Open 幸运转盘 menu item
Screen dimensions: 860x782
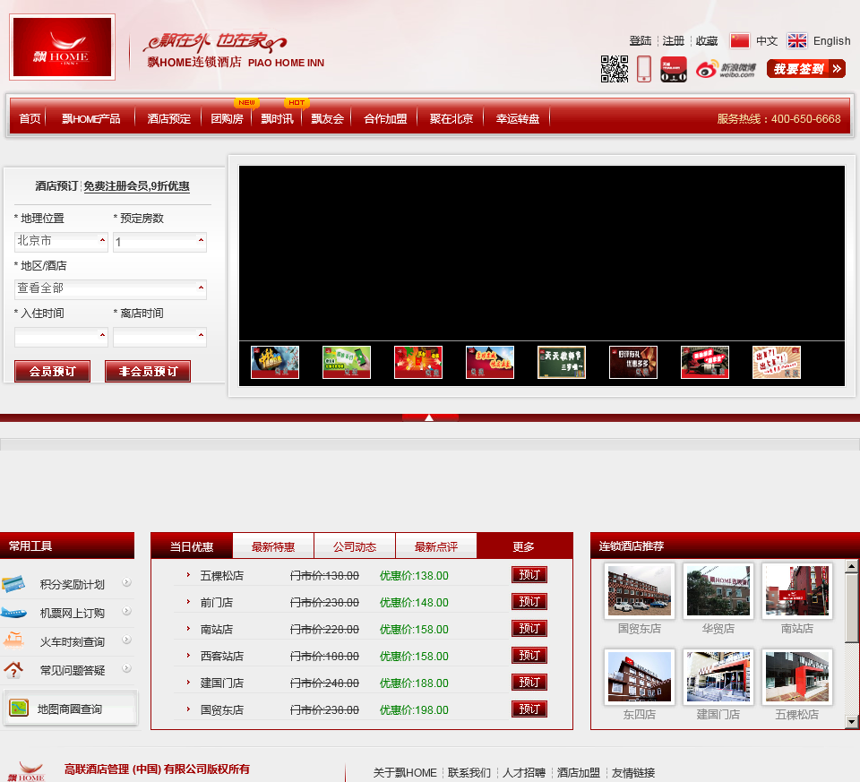click(x=518, y=118)
